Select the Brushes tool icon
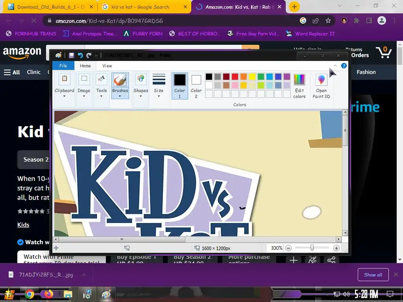The width and height of the screenshot is (403, 302). click(x=120, y=79)
